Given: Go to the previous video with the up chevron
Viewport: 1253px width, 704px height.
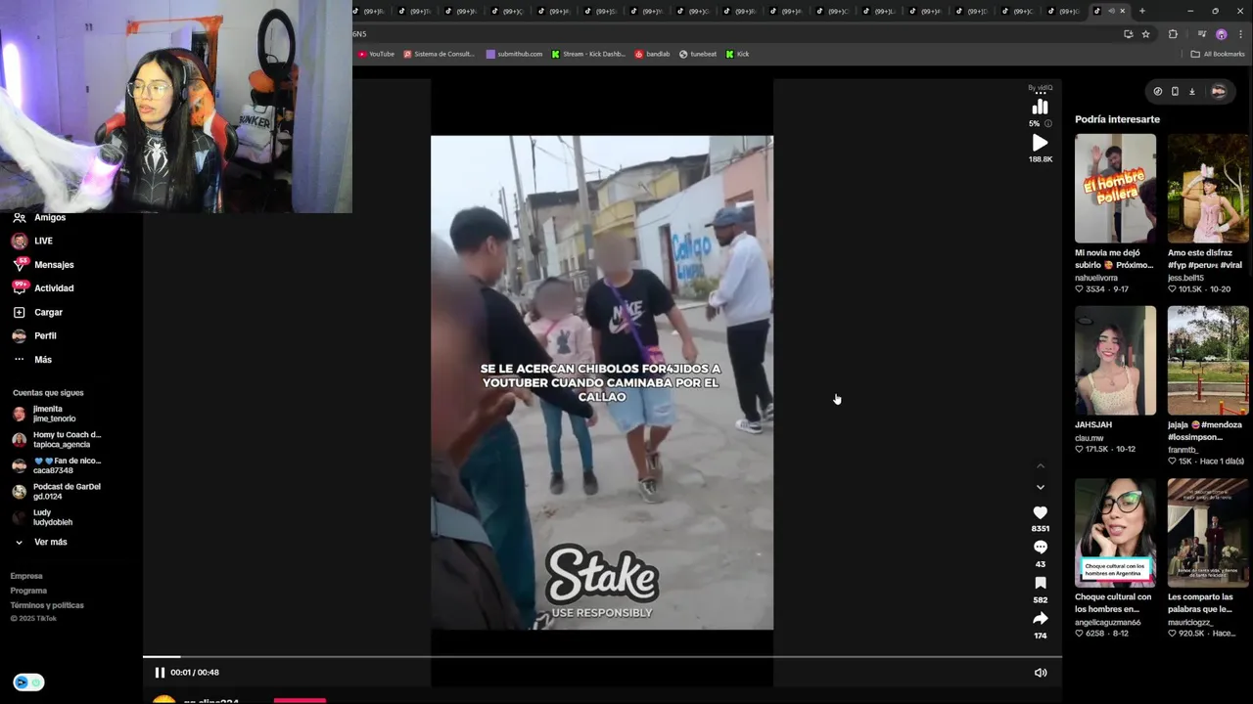Looking at the screenshot, I should pyautogui.click(x=1041, y=466).
